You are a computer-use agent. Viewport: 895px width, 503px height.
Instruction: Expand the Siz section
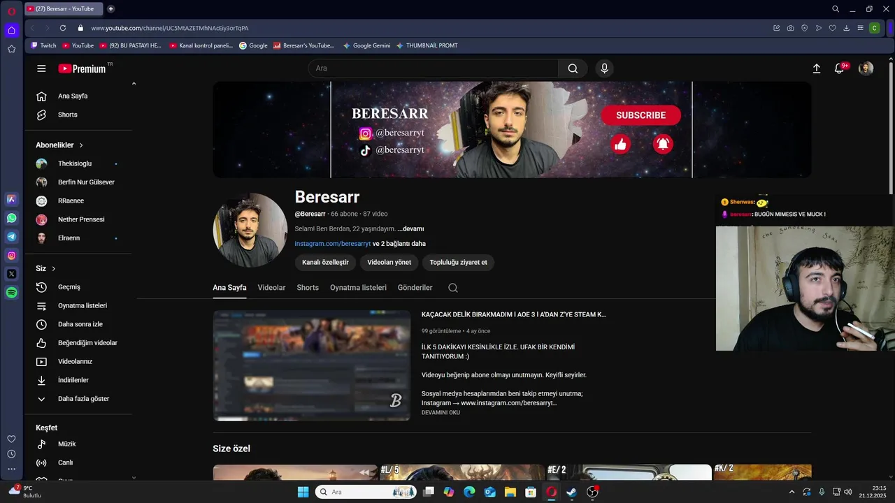(x=45, y=268)
